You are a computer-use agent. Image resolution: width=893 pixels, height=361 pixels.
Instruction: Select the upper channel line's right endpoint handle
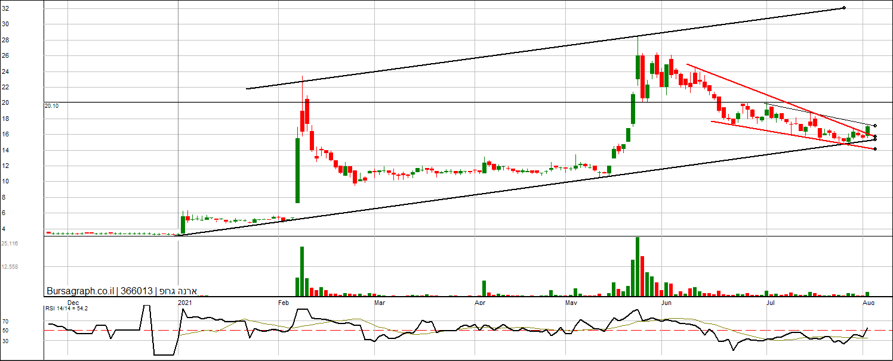843,8
